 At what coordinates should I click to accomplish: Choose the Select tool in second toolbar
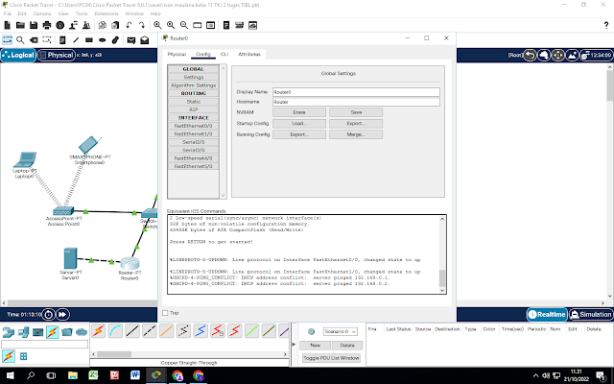click(8, 40)
